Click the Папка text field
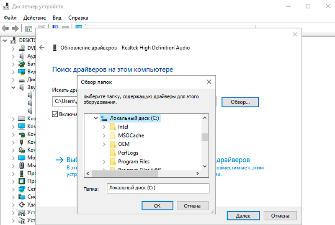Screen dimensions: 335x225 [158, 188]
